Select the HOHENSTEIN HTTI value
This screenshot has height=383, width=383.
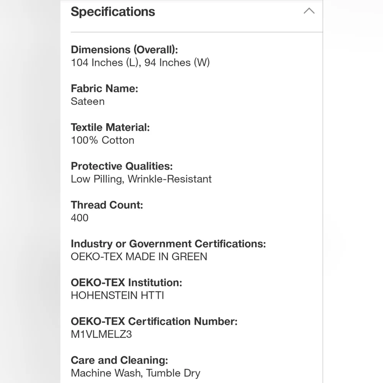tap(118, 296)
